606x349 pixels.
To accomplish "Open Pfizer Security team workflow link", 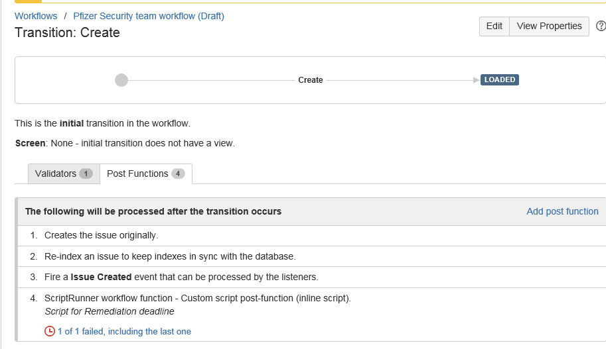I will pos(149,16).
